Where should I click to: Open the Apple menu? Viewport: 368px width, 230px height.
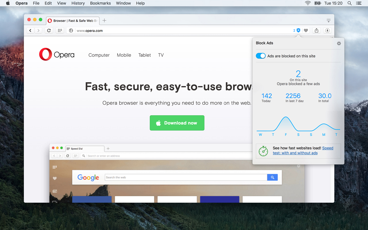[x=8, y=3]
